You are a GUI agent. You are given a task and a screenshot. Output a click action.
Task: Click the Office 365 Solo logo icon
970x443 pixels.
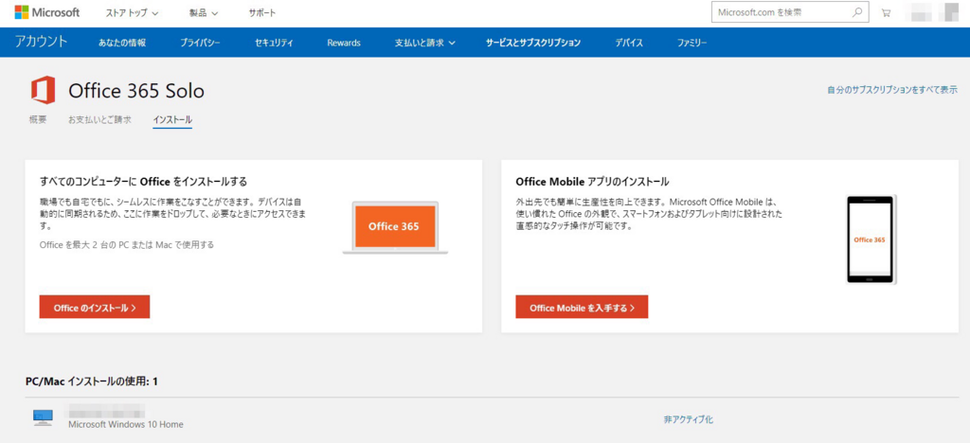44,90
